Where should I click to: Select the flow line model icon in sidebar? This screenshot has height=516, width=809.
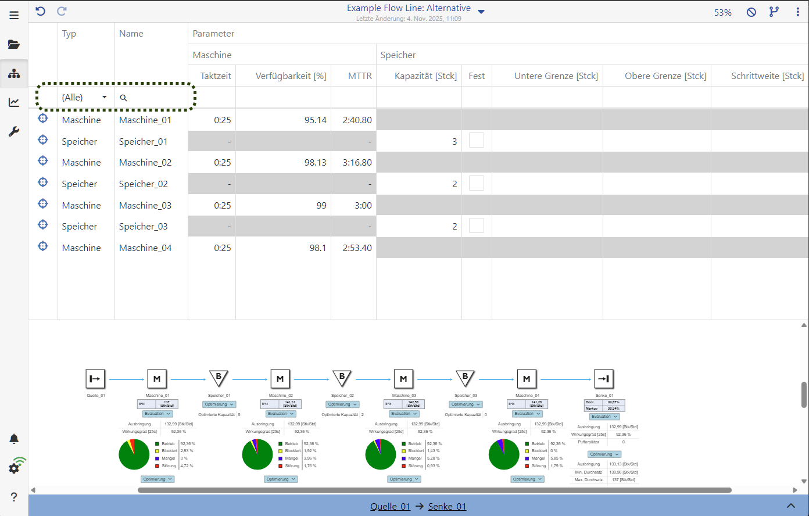(13, 73)
